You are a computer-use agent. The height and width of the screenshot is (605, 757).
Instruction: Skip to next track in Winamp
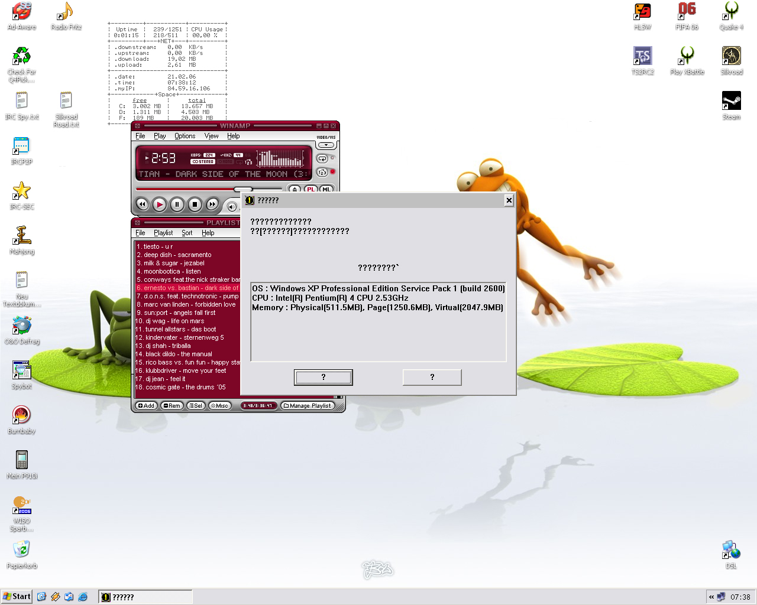tap(212, 204)
